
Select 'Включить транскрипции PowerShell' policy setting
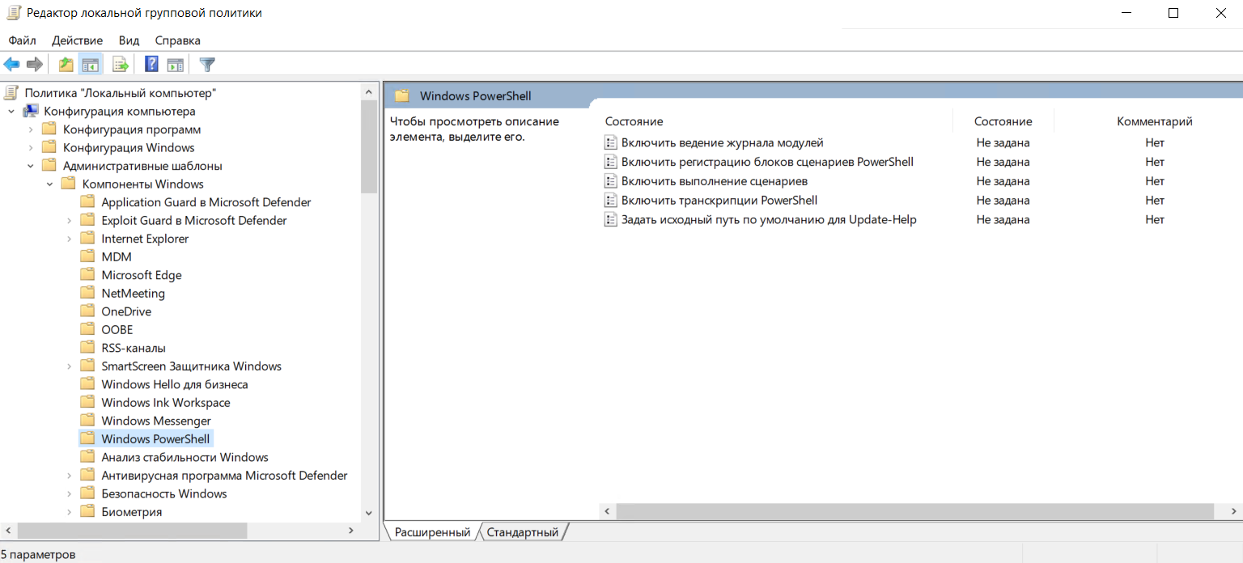719,201
